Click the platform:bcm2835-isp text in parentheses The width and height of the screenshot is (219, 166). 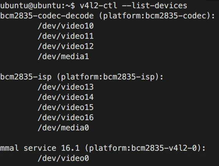pyautogui.click(x=108, y=77)
